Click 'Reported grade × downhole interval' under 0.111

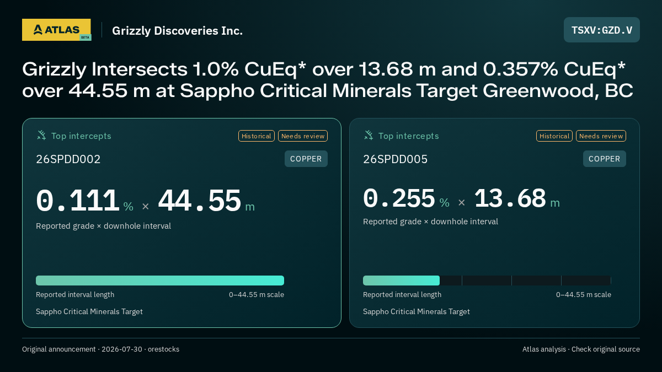(103, 226)
